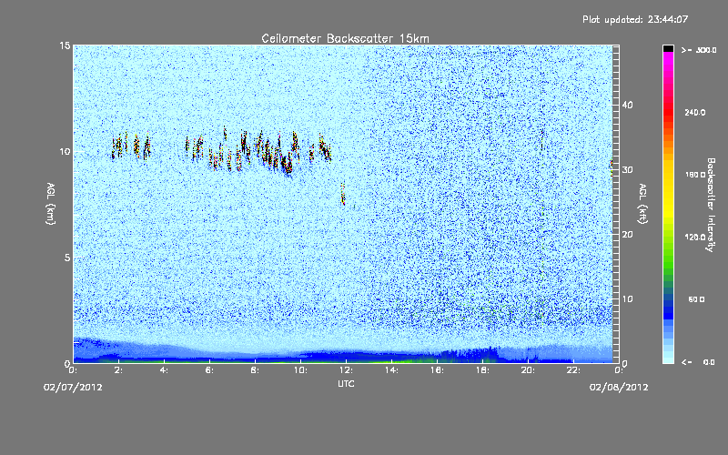Click the 'Plot updated: 23:44:07' timestamp
The height and width of the screenshot is (455, 728).
[x=635, y=19]
